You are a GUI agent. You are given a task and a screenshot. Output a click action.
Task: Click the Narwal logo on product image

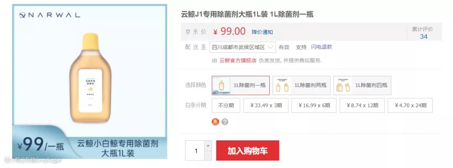(49, 15)
